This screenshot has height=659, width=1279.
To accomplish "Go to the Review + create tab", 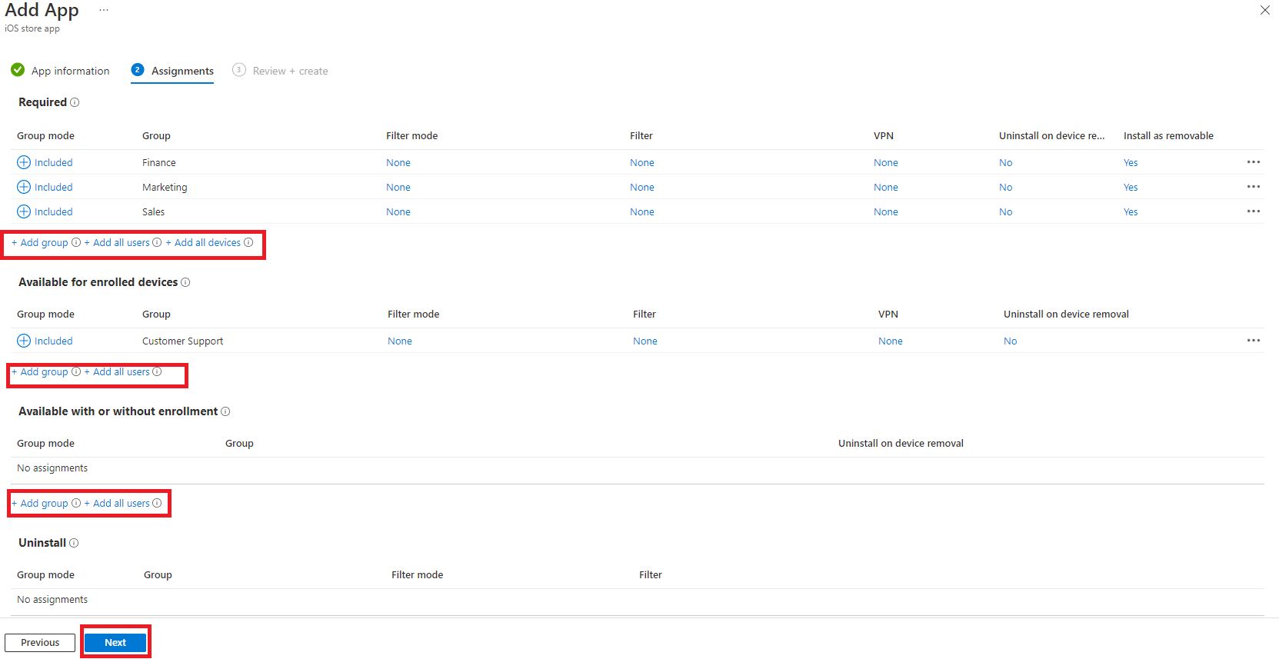I will coord(290,71).
